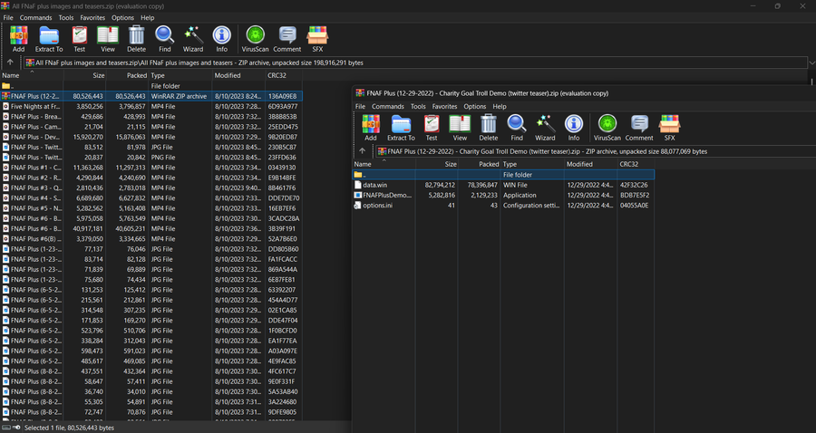Select parent folder row in front window
The image size is (816, 433).
point(503,175)
